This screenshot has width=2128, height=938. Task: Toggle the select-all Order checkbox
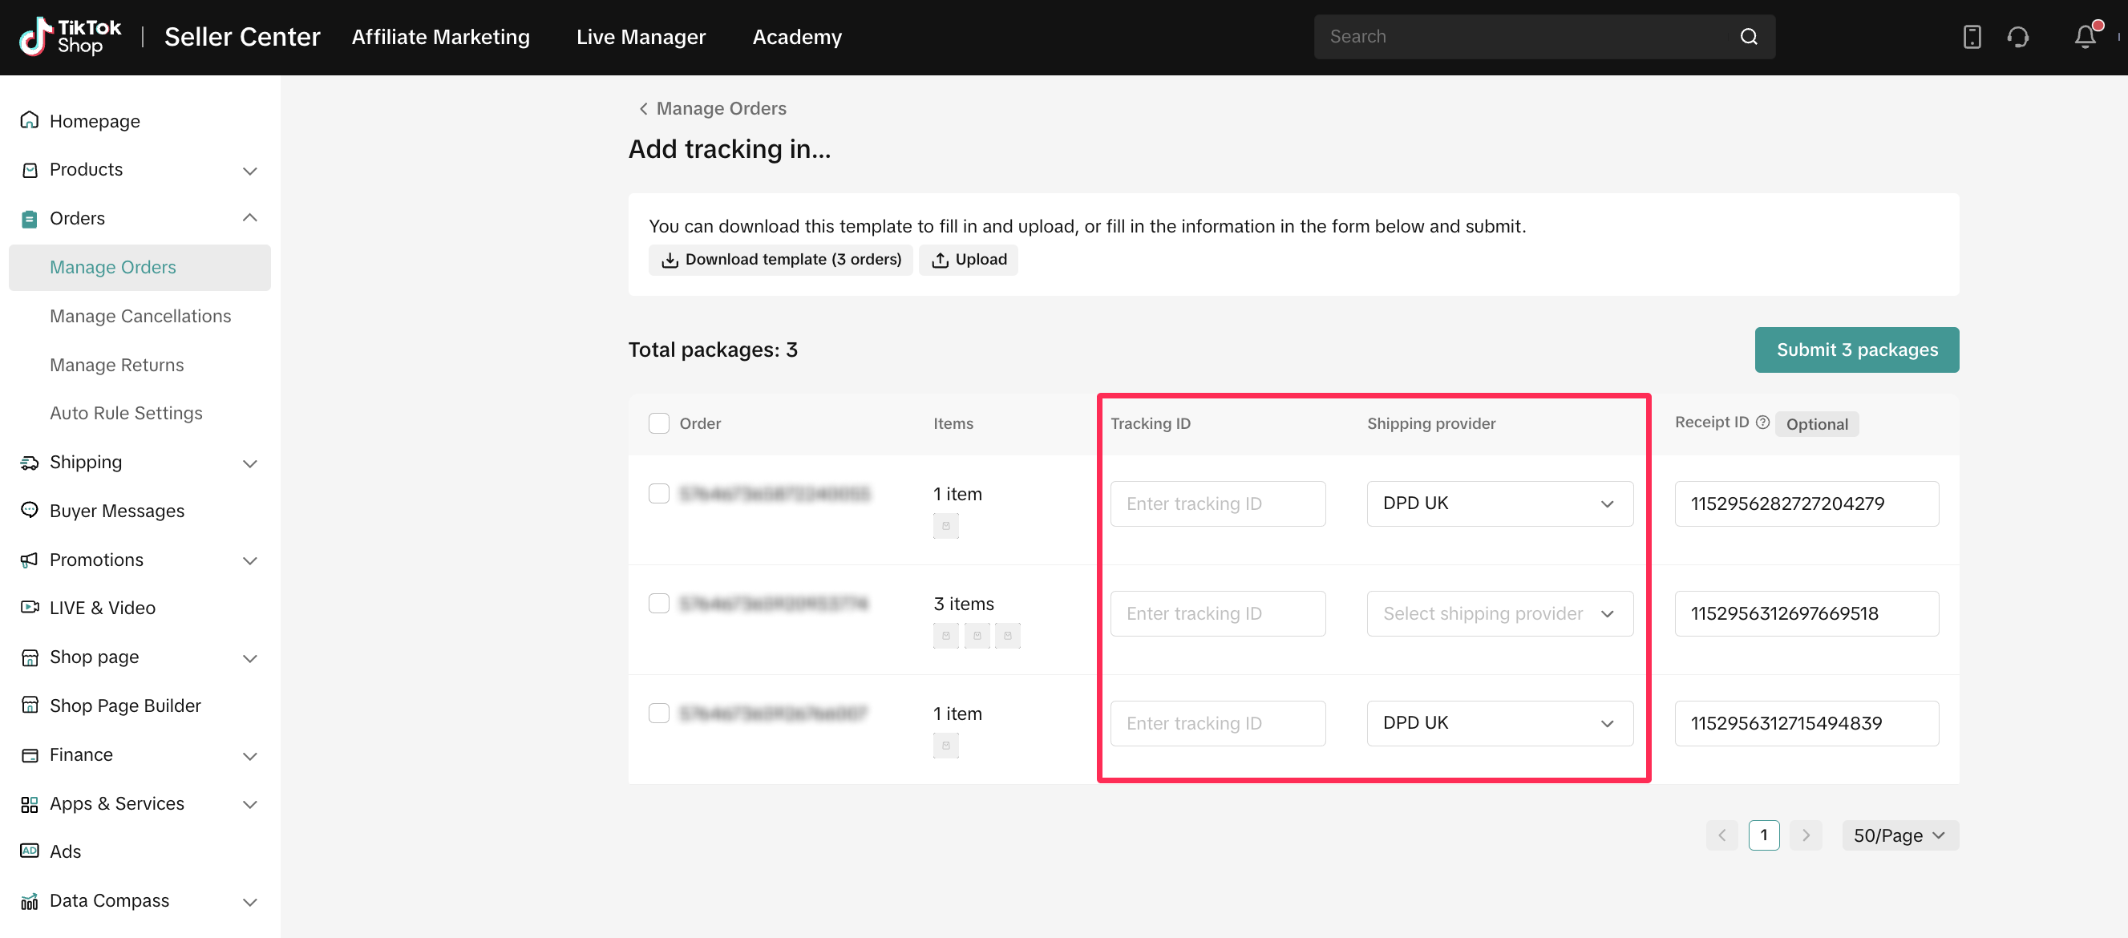pyautogui.click(x=658, y=423)
